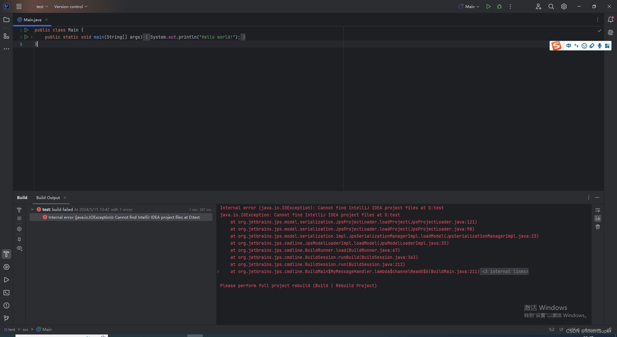
Task: Run the Main configuration with green play button
Action: tap(488, 6)
